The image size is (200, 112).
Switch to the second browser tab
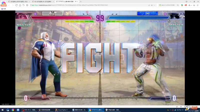click(43, 1)
